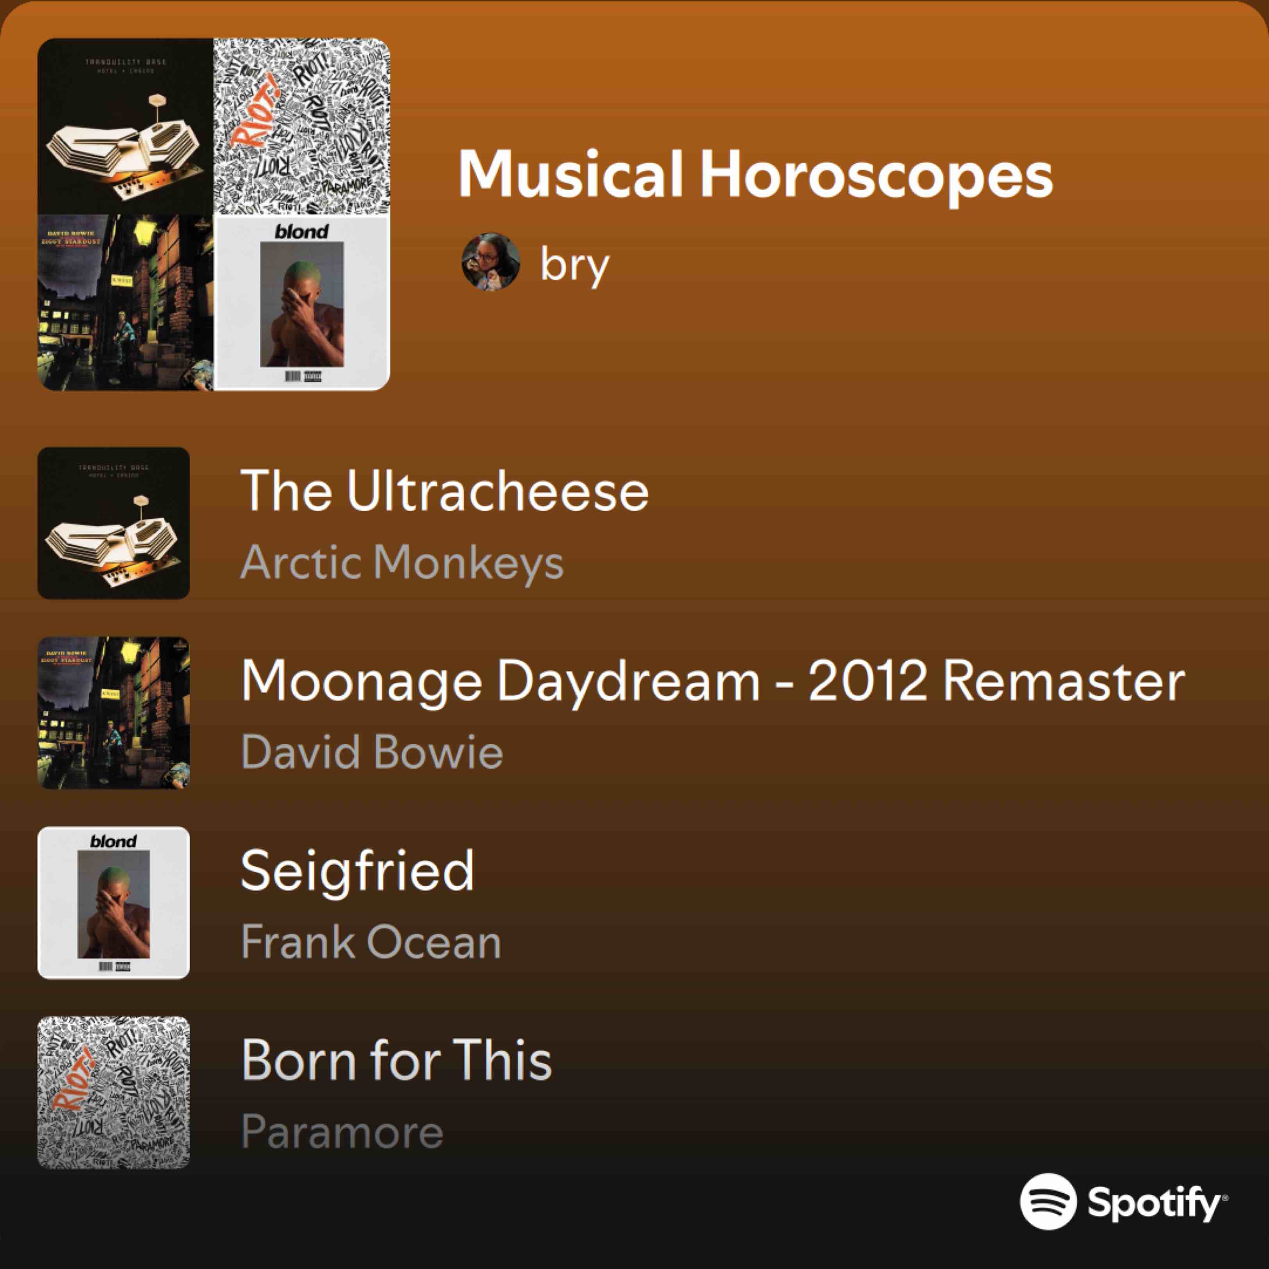
Task: Click the blond tile in playlist collage
Action: 302,303
